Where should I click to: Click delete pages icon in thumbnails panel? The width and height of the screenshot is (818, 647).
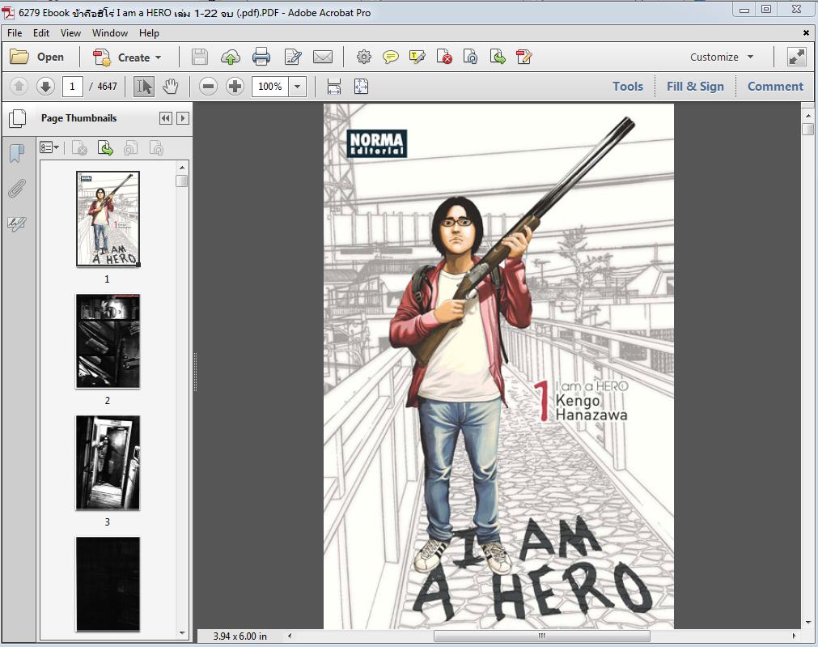79,148
